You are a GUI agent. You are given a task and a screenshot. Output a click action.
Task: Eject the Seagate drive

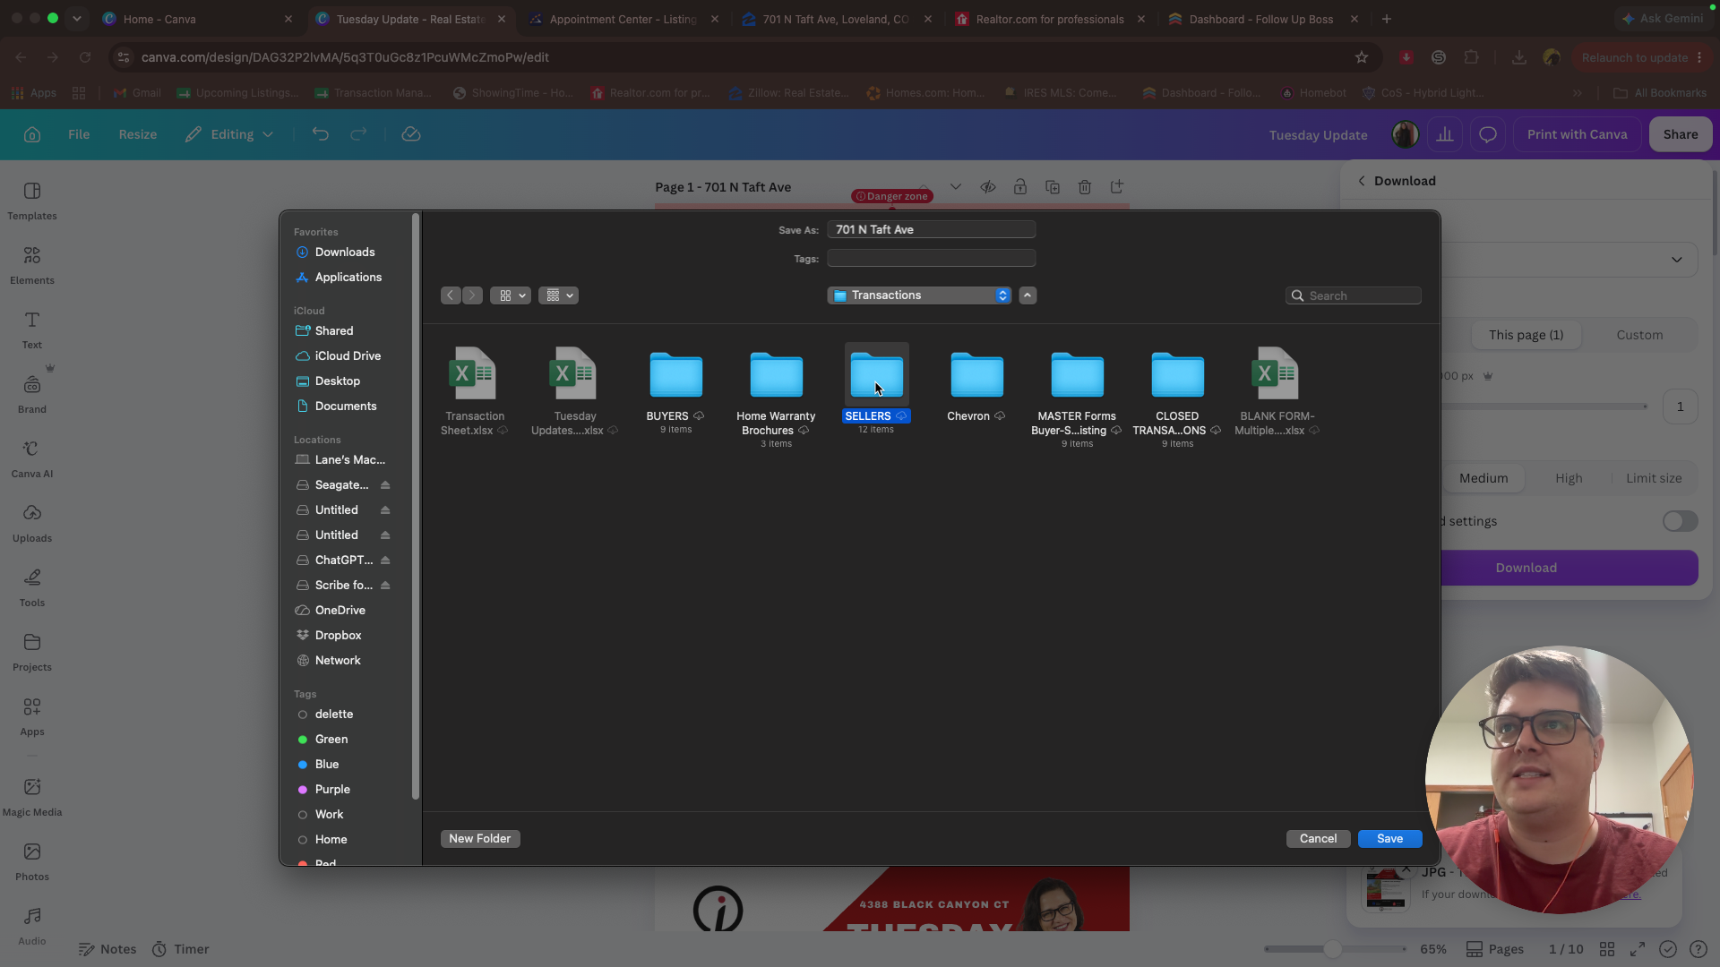[385, 485]
